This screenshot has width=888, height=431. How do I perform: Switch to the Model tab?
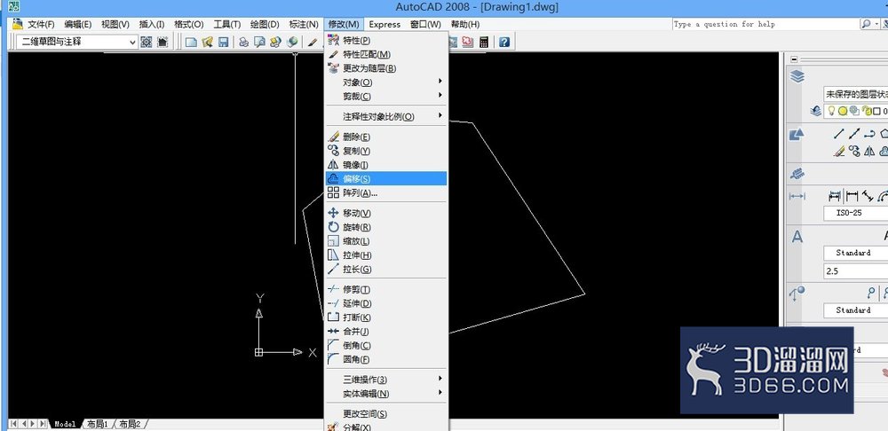(65, 424)
